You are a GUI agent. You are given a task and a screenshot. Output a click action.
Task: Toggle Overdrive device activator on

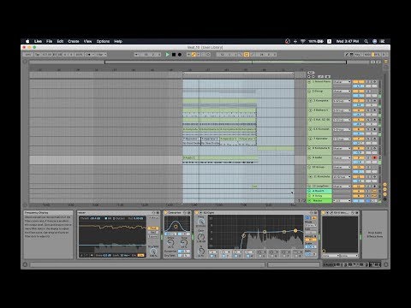(x=165, y=213)
